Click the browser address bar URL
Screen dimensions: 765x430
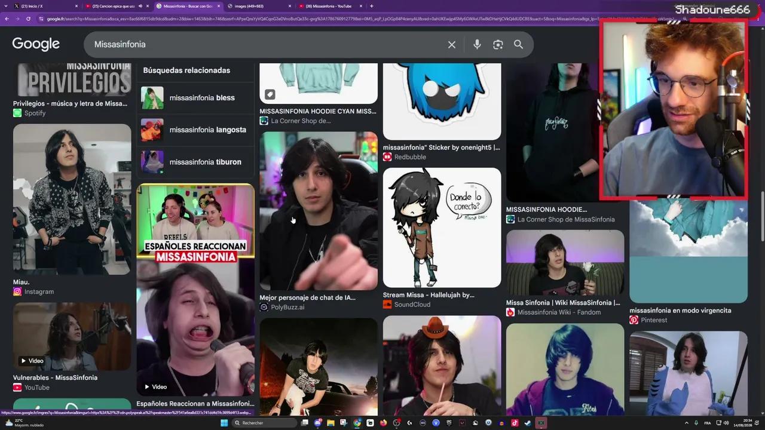359,19
